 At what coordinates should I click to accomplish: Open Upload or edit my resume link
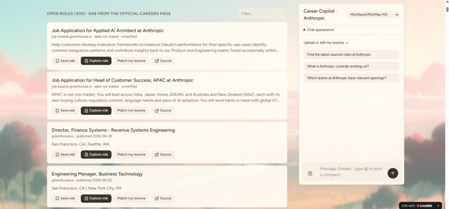(x=326, y=43)
